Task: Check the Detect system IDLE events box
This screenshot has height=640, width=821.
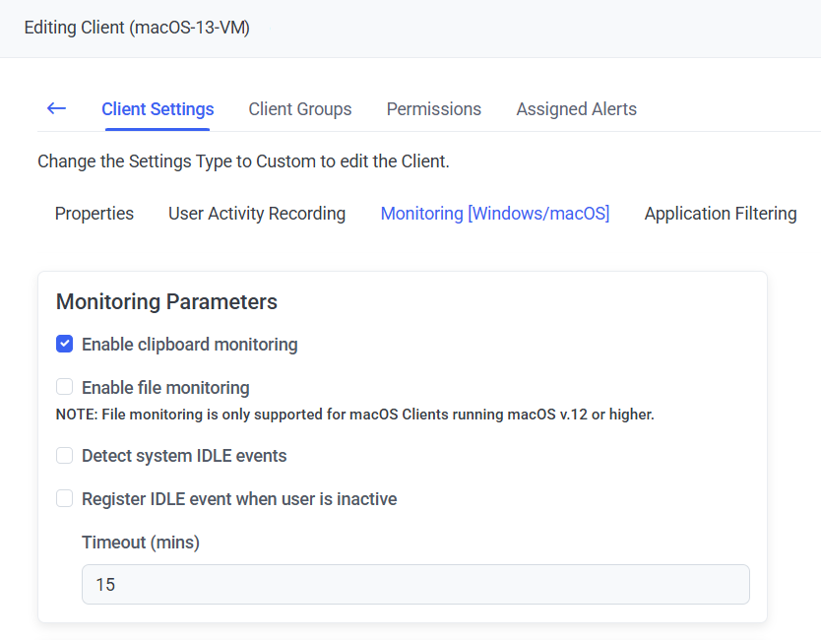Action: coord(65,456)
